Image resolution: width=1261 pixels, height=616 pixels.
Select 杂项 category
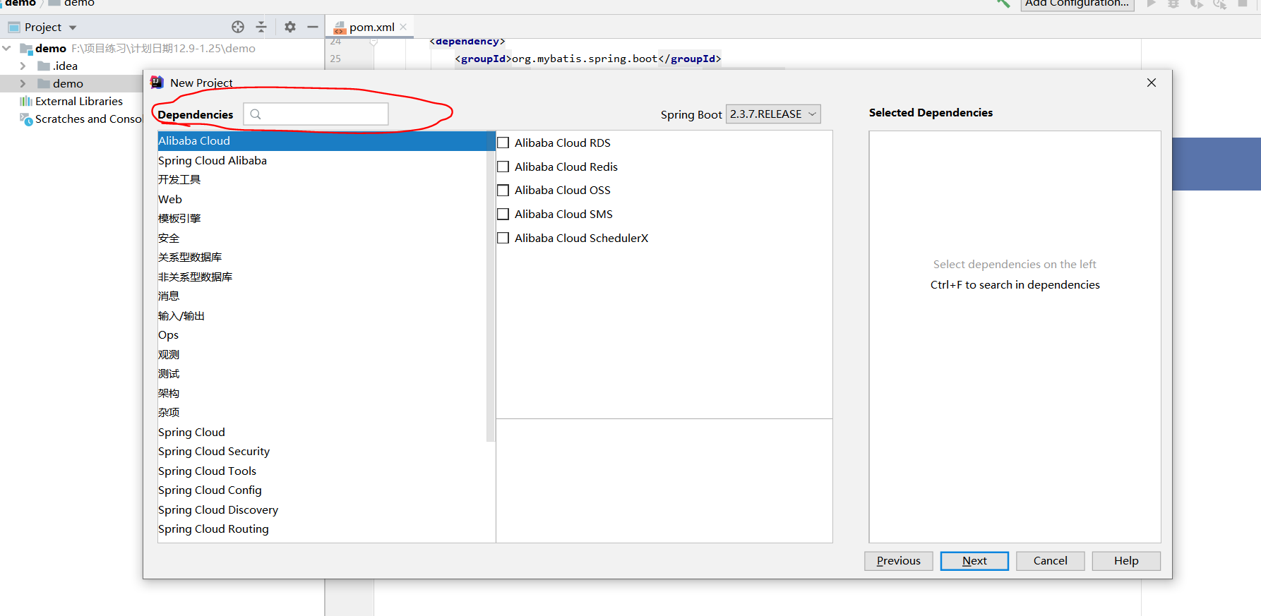pos(322,413)
